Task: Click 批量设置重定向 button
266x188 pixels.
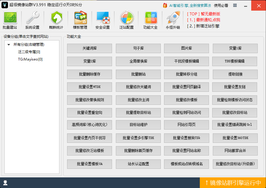Action: [x=90, y=113]
